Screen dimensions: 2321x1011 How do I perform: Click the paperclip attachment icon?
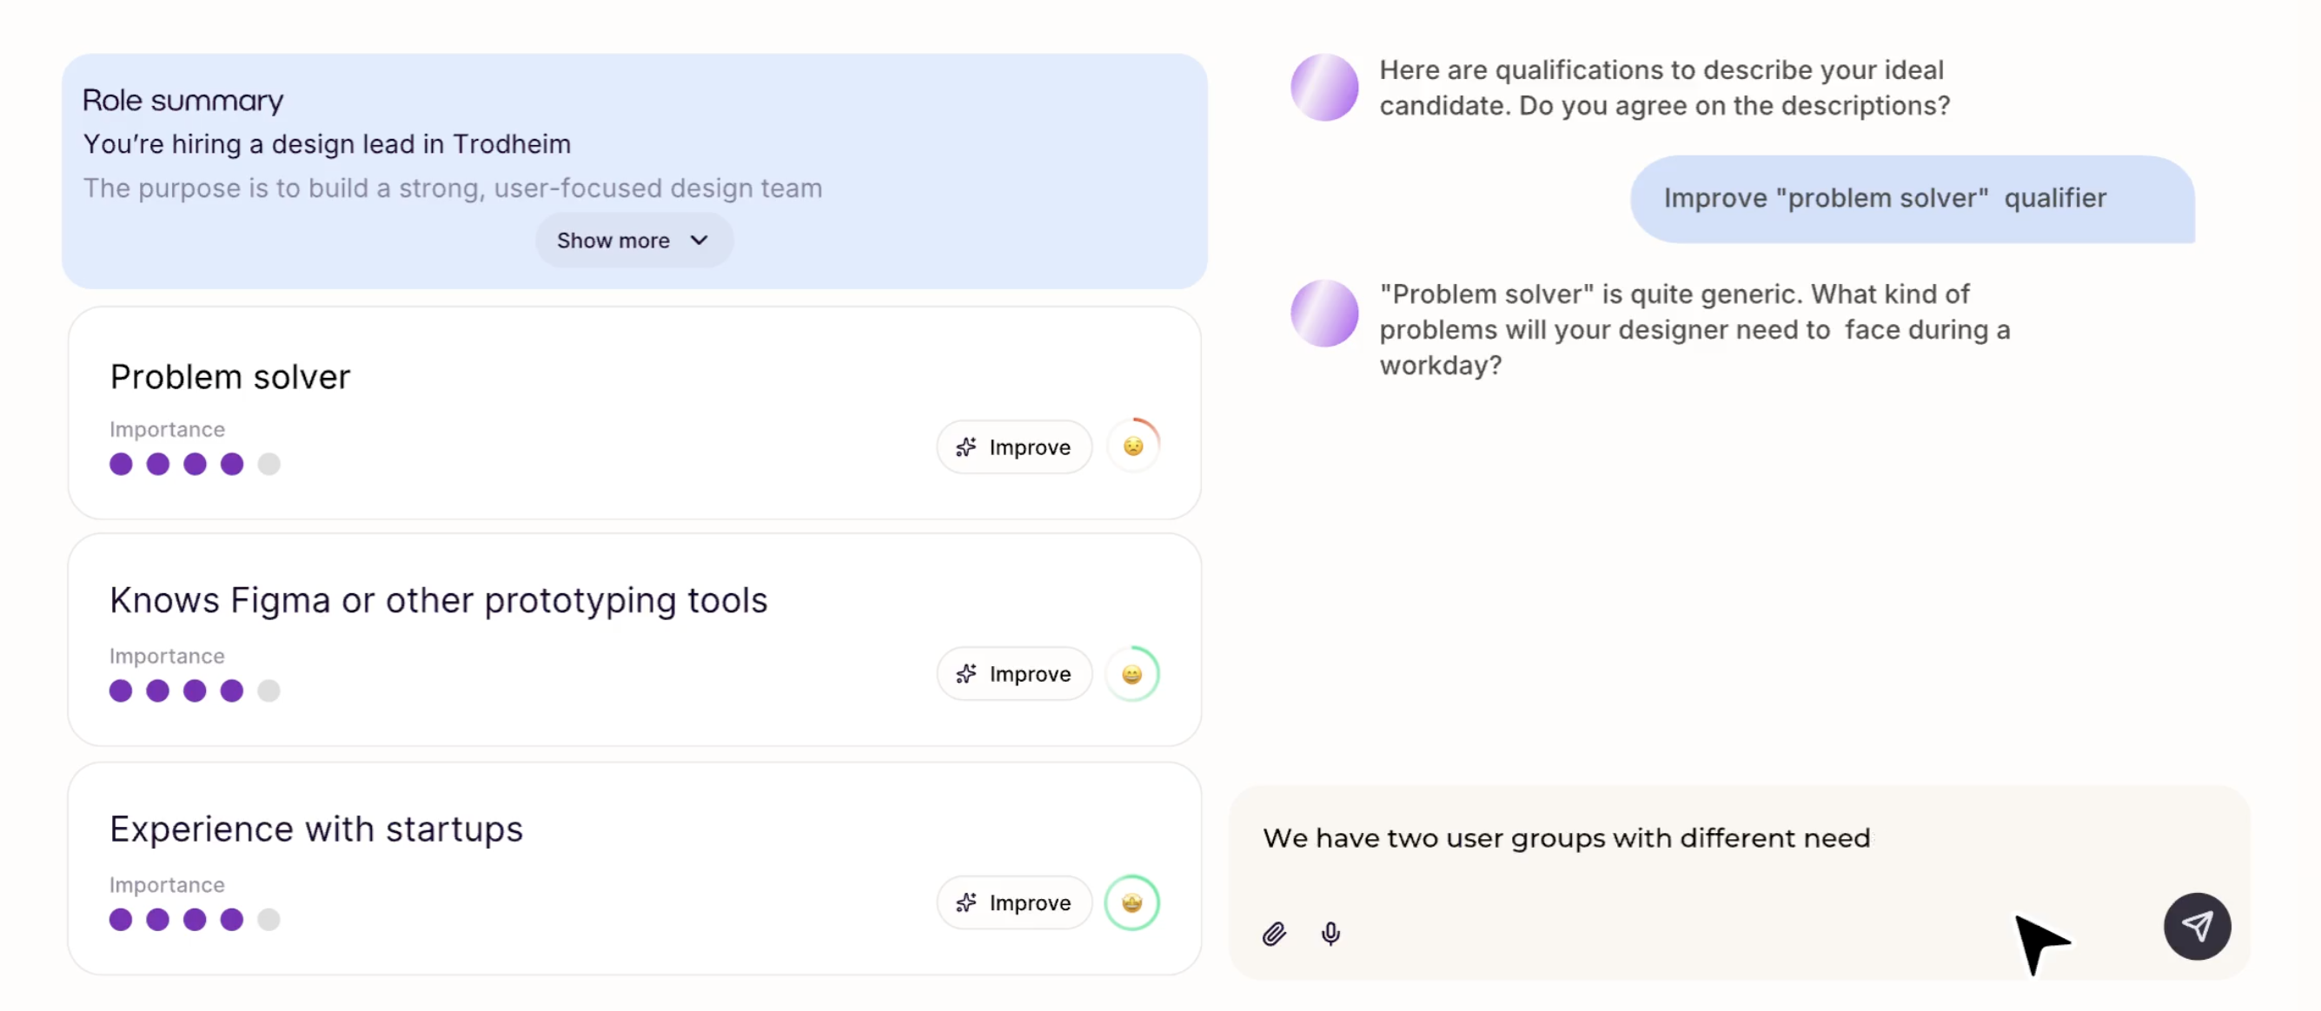pos(1273,934)
